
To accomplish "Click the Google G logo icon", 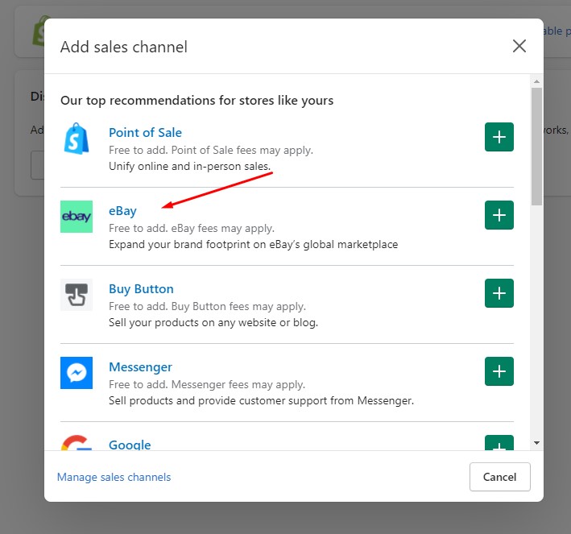I will point(77,443).
